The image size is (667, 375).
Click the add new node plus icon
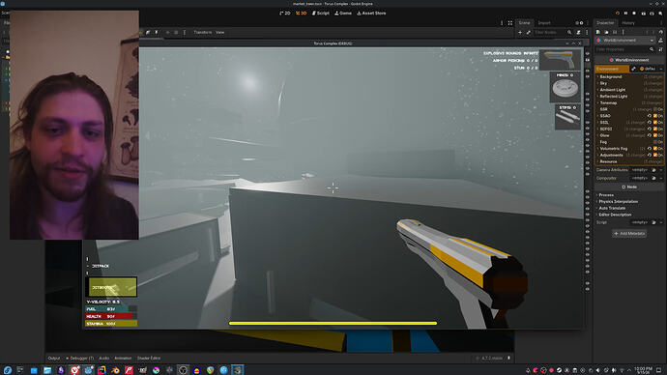click(x=520, y=32)
